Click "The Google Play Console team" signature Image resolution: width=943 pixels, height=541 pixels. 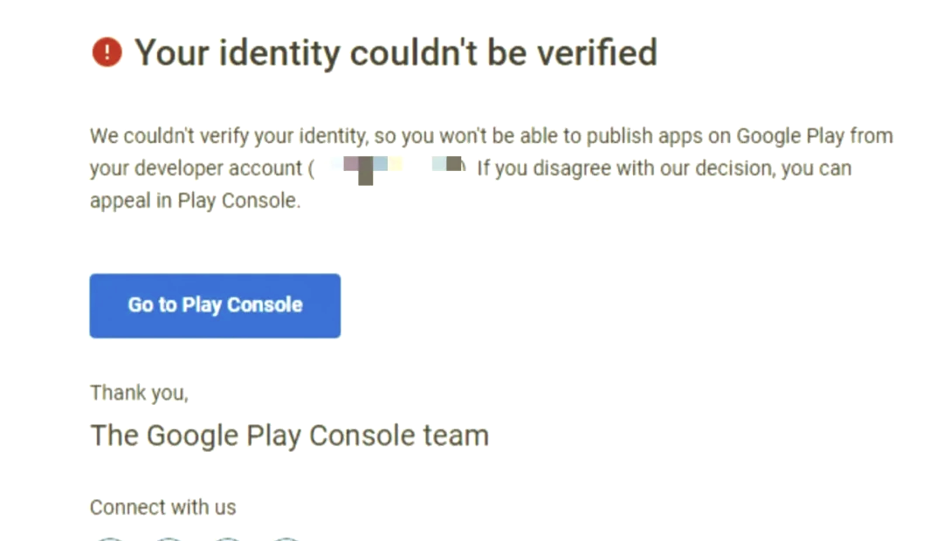coord(289,435)
